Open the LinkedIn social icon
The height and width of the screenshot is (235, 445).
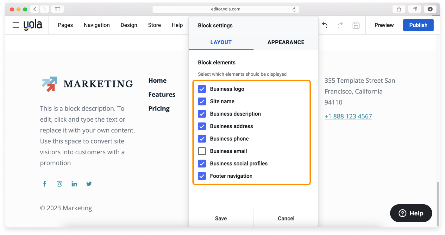pyautogui.click(x=74, y=184)
